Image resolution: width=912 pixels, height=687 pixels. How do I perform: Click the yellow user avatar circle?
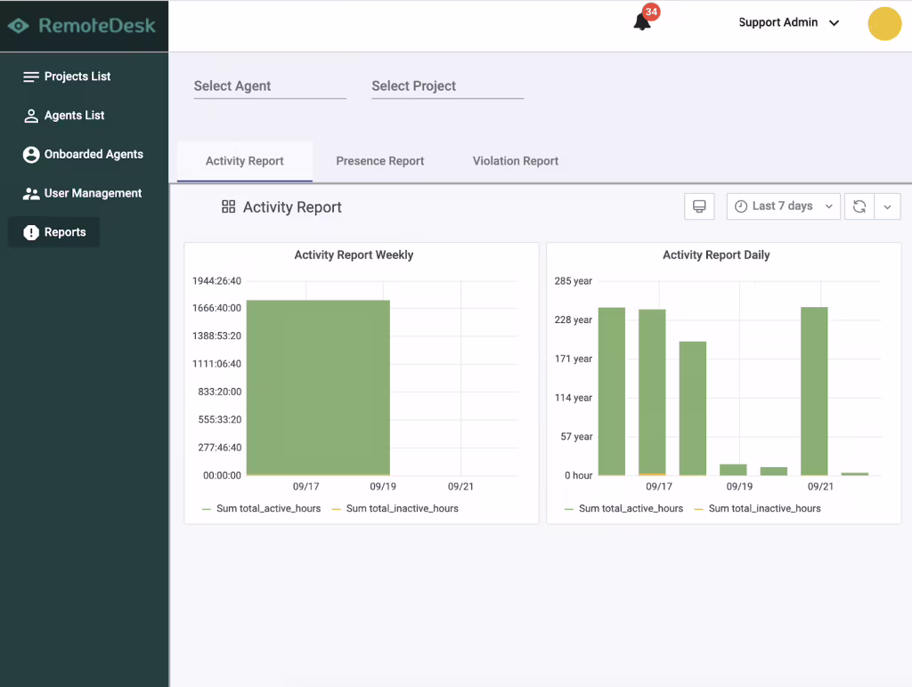click(x=884, y=24)
